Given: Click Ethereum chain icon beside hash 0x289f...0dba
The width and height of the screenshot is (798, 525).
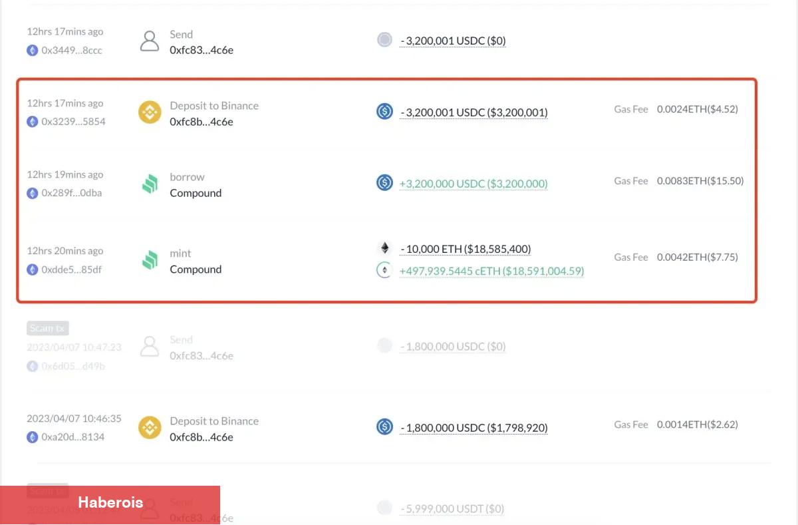Looking at the screenshot, I should (32, 193).
